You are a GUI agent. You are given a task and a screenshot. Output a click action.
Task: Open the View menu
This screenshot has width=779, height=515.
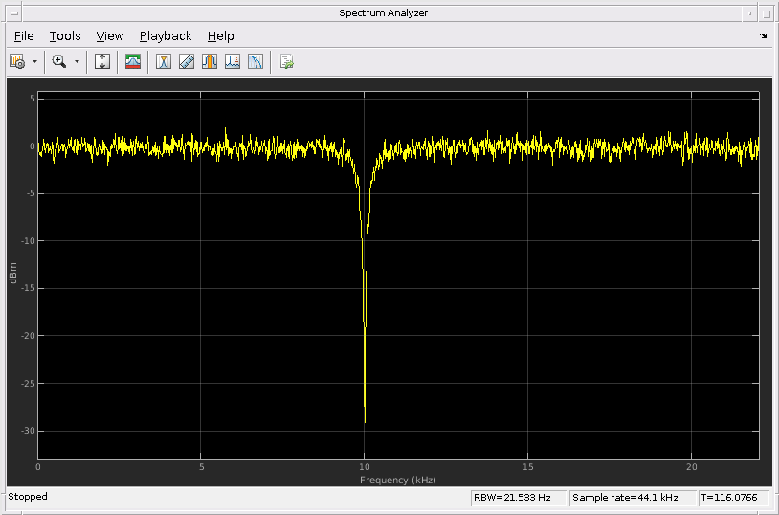110,36
